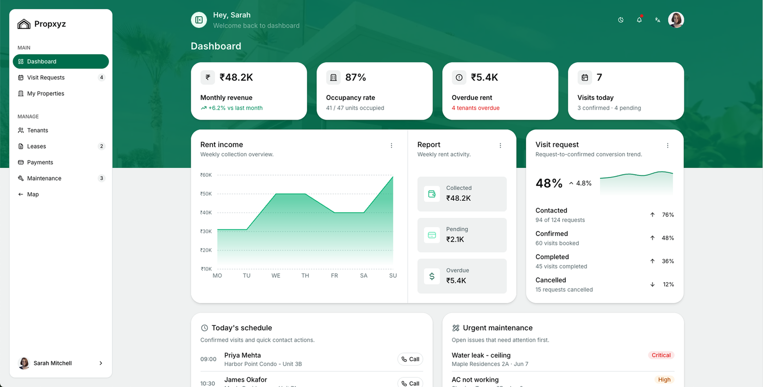The height and width of the screenshot is (387, 763).
Task: Navigate to Tenants
Action: pyautogui.click(x=61, y=130)
